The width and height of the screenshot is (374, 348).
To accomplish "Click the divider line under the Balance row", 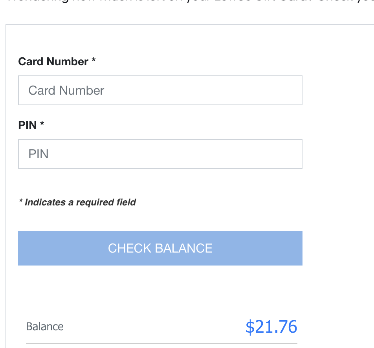I will (x=161, y=343).
